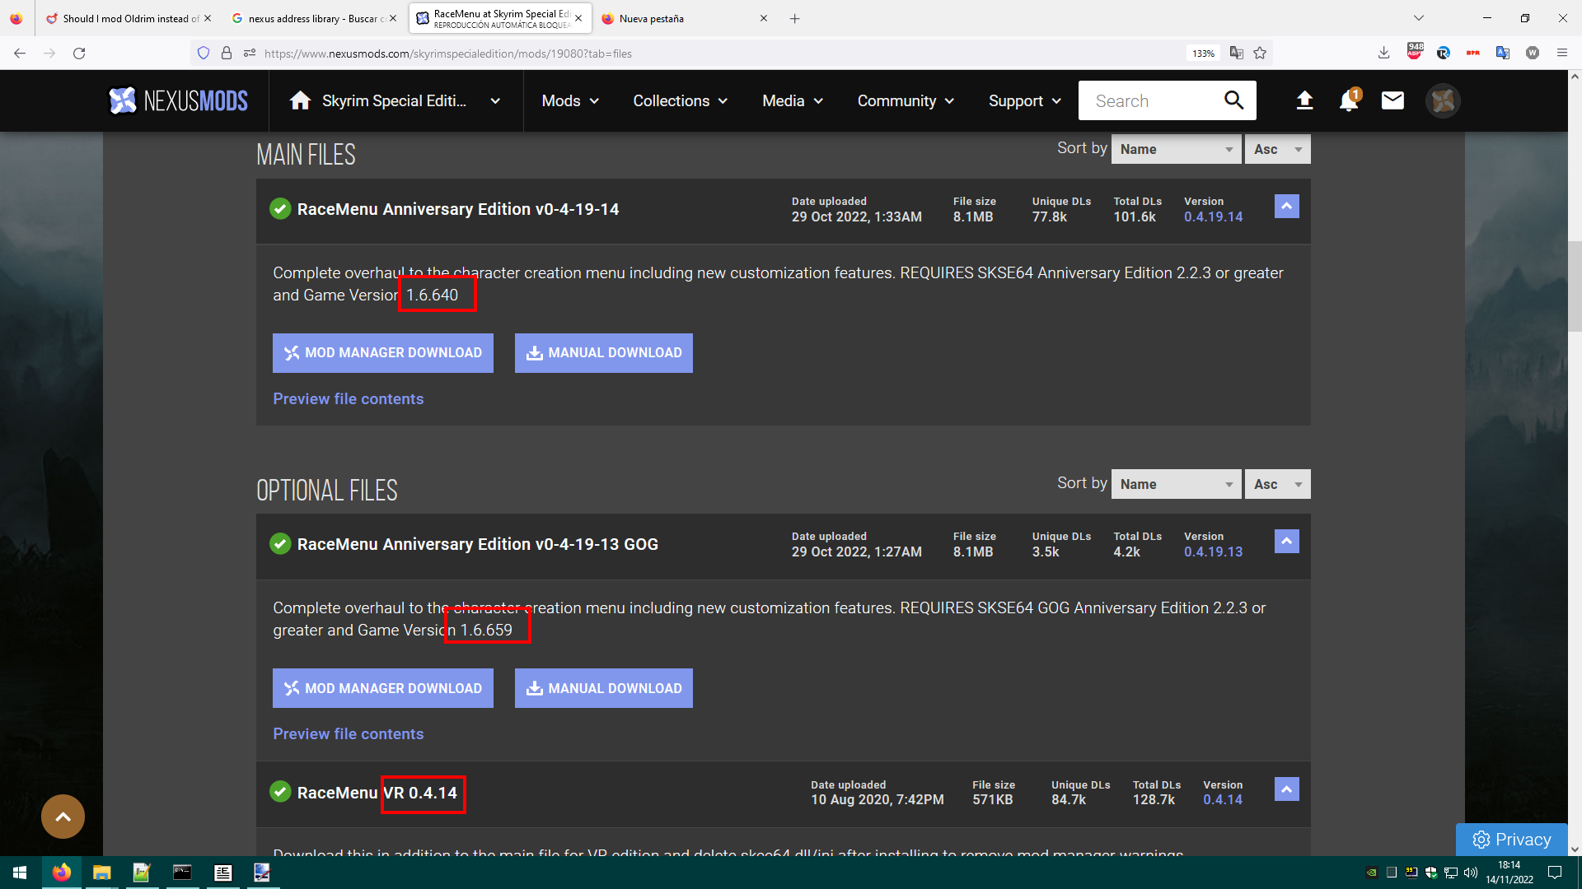Click the 133% zoom level indicator
Viewport: 1582px width, 889px height.
pos(1203,54)
